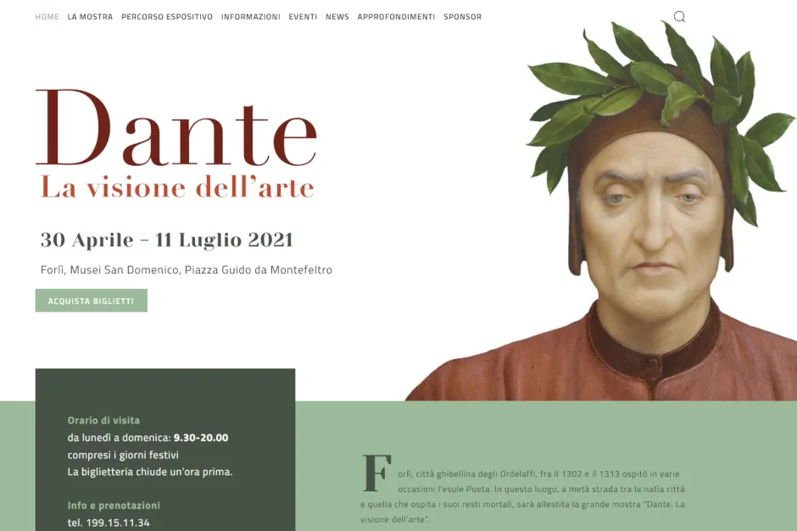Click the Info e prenotazioni heading
The height and width of the screenshot is (531, 797).
coord(114,505)
